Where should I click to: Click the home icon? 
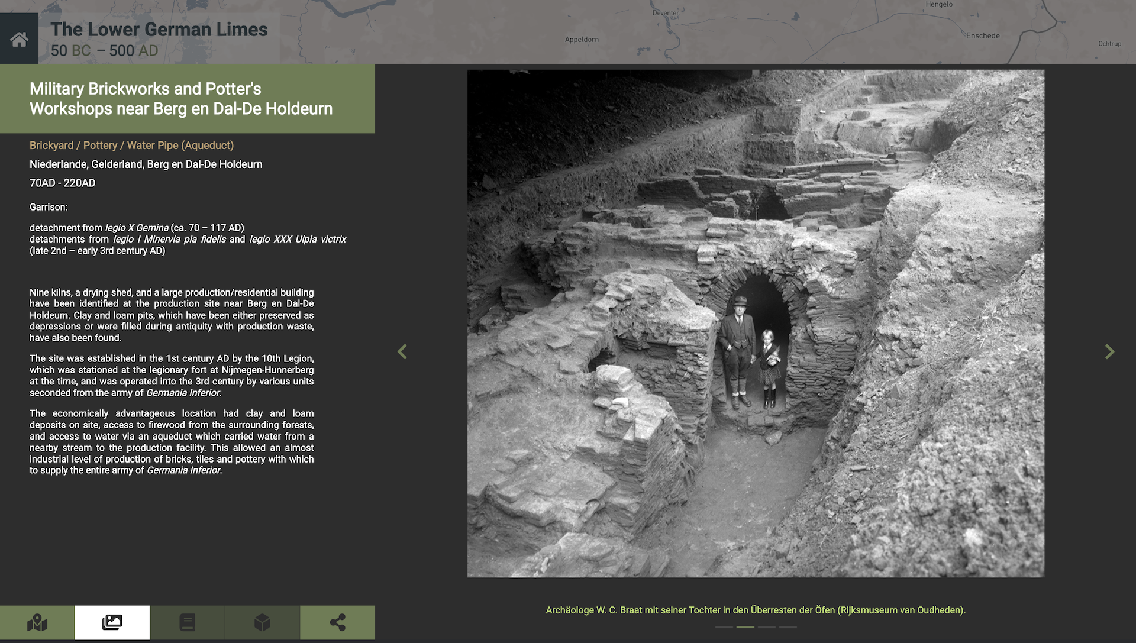(19, 39)
